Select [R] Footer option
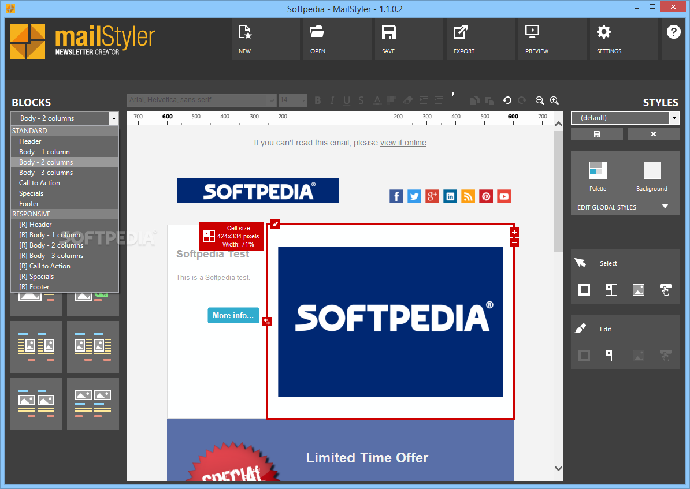 [x=65, y=287]
